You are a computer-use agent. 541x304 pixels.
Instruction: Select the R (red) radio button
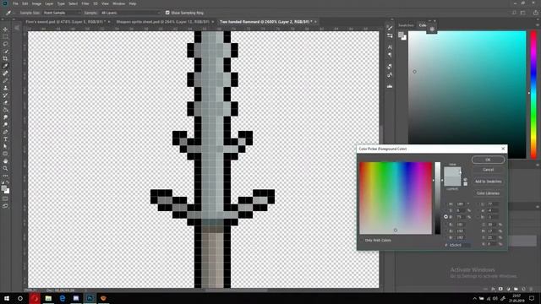pyautogui.click(x=445, y=225)
